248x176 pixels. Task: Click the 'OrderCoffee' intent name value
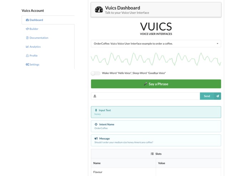tap(101, 128)
